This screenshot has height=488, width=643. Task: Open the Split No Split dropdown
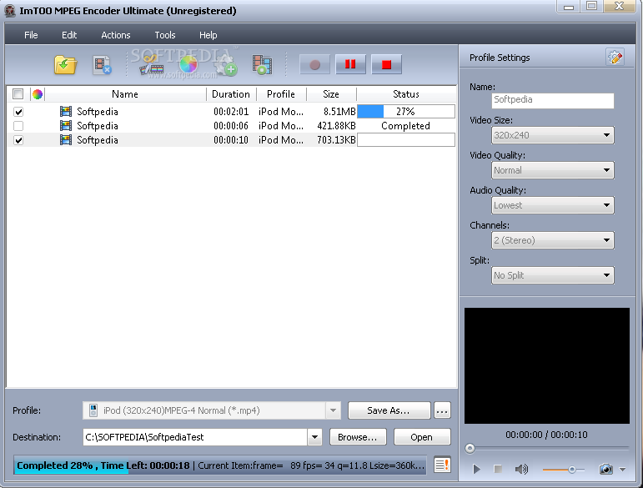[552, 275]
